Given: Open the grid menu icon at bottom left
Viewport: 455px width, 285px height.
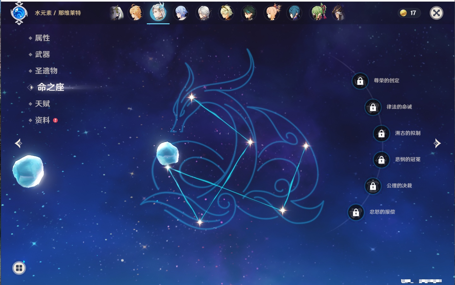Looking at the screenshot, I should (x=19, y=268).
